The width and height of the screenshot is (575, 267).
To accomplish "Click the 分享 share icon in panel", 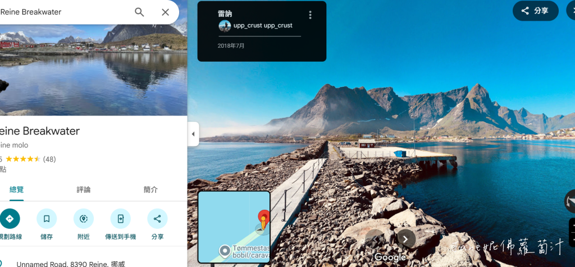I will coord(157,219).
